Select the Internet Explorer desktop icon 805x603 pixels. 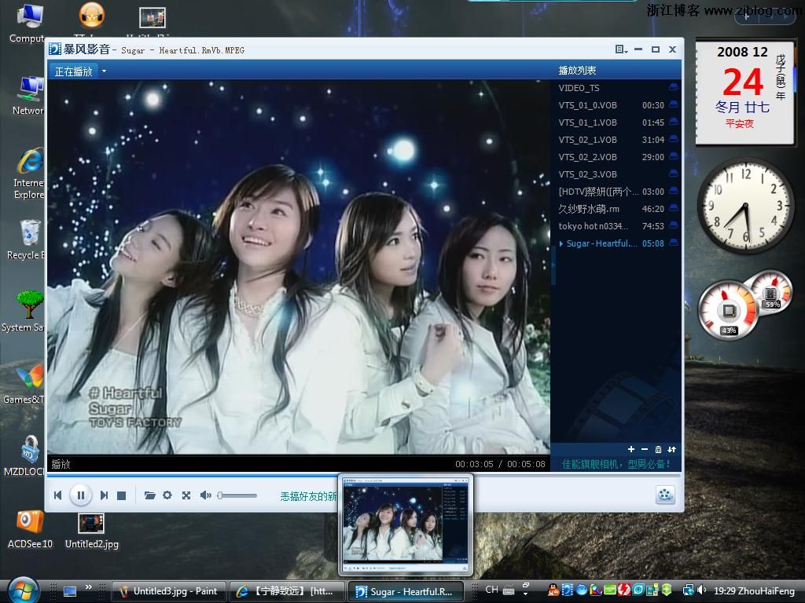click(28, 174)
